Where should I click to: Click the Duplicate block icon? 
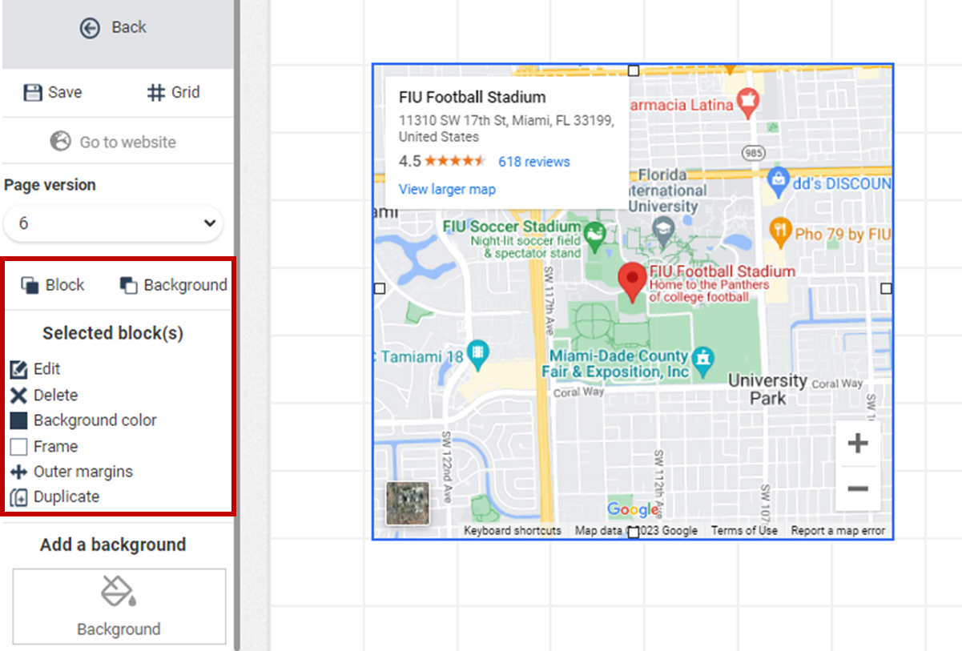[18, 497]
